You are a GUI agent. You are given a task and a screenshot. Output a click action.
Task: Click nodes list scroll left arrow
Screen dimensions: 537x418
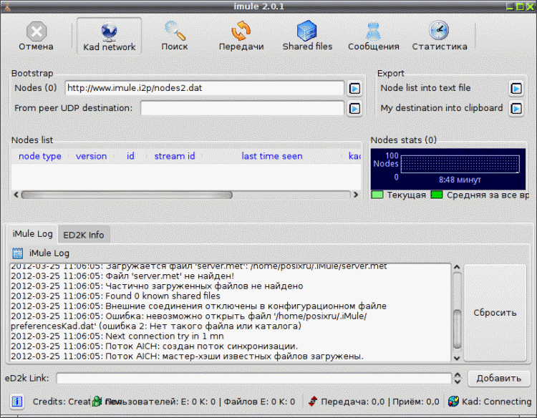coord(16,195)
